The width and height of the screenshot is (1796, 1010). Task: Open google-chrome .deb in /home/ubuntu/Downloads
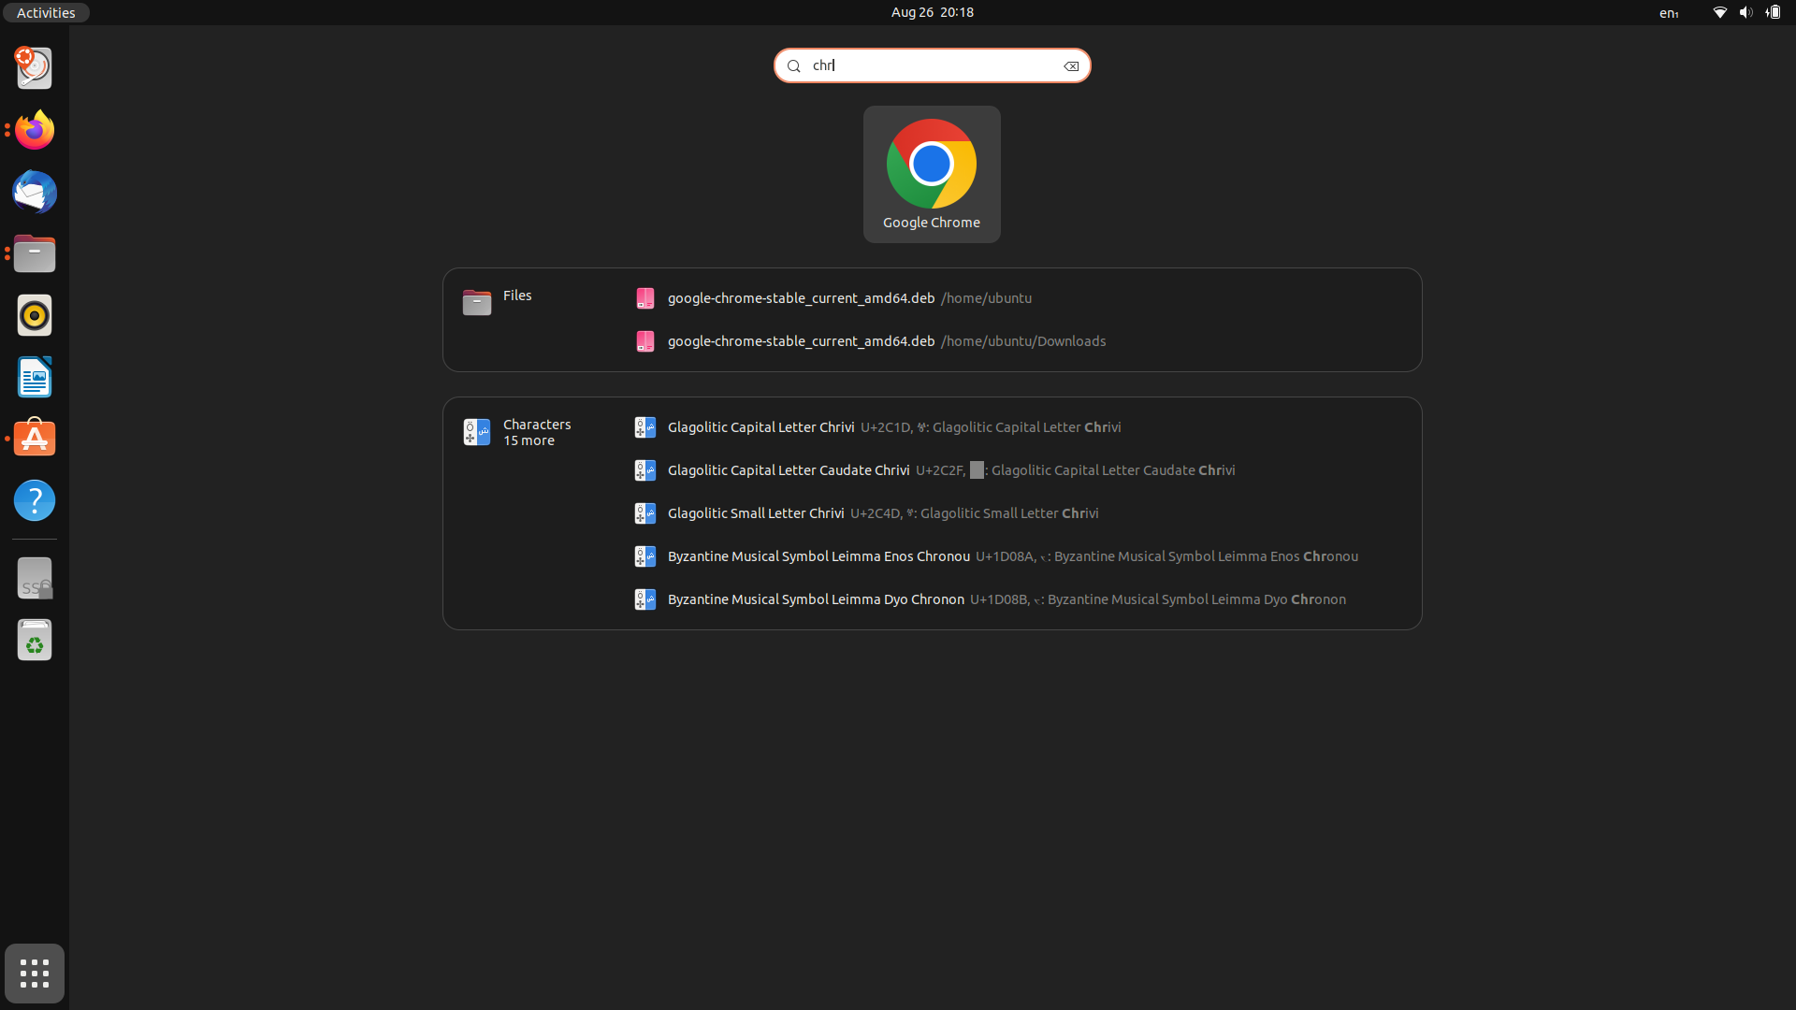pos(1018,341)
